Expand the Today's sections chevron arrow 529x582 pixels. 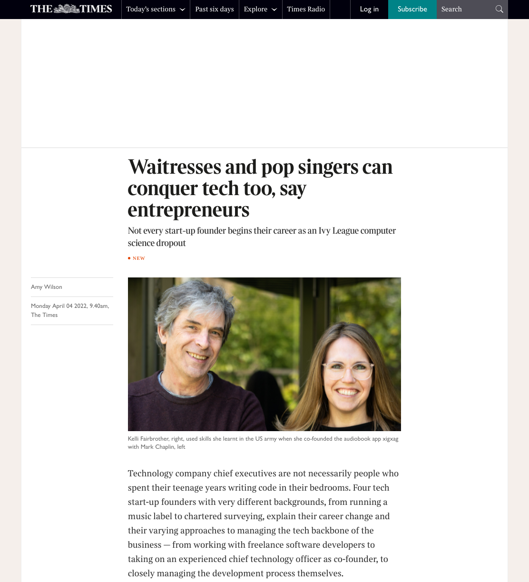(182, 10)
